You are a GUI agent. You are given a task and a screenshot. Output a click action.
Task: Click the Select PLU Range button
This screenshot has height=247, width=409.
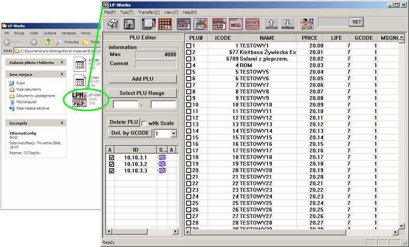click(142, 93)
